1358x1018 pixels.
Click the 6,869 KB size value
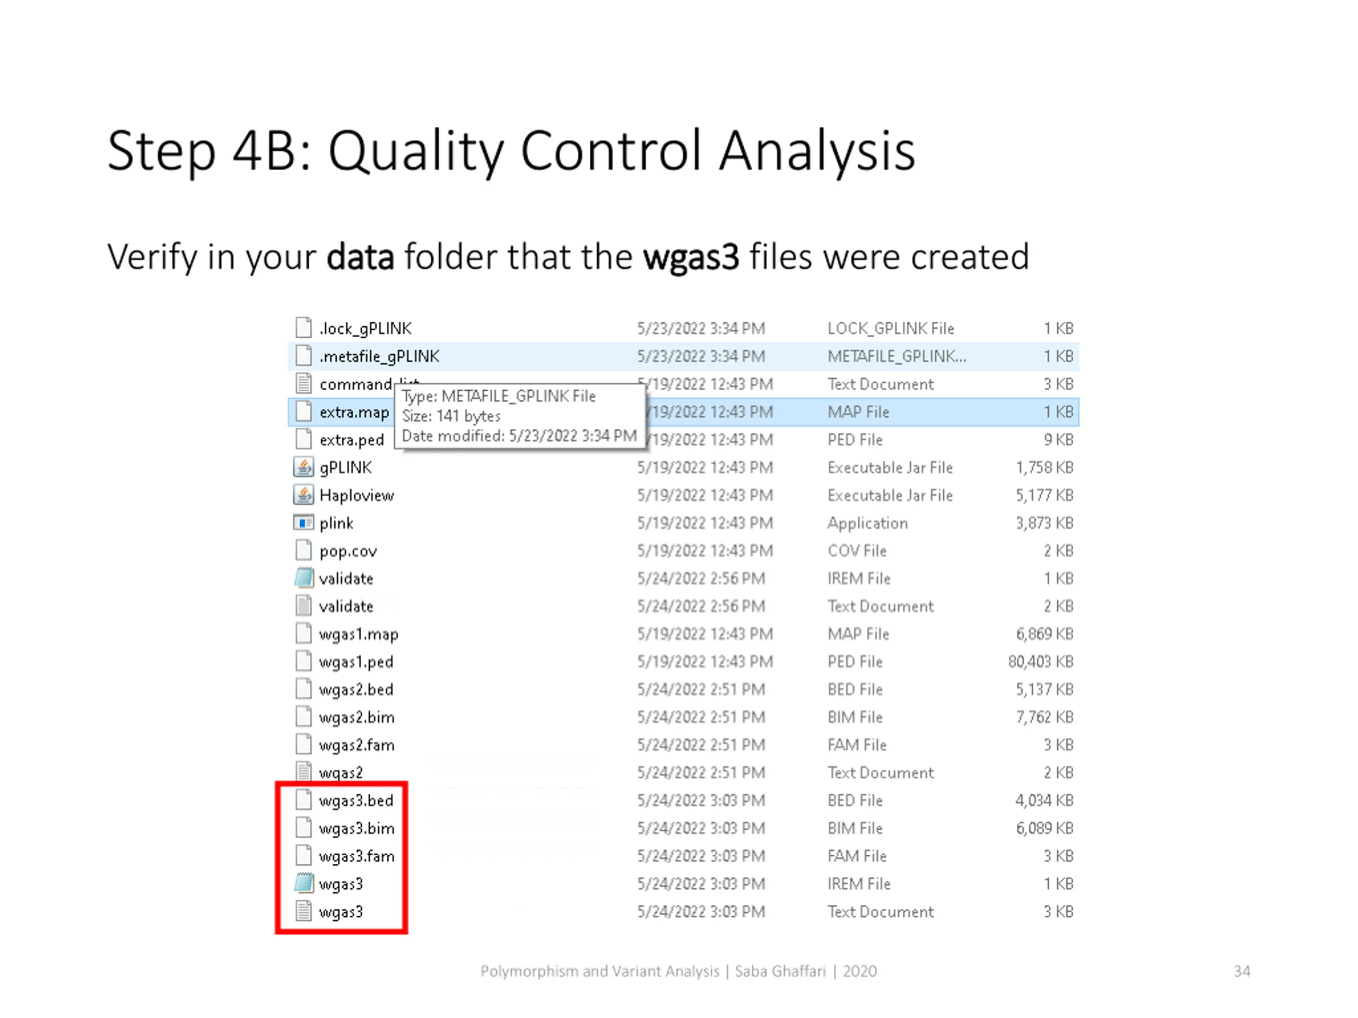coord(1044,634)
